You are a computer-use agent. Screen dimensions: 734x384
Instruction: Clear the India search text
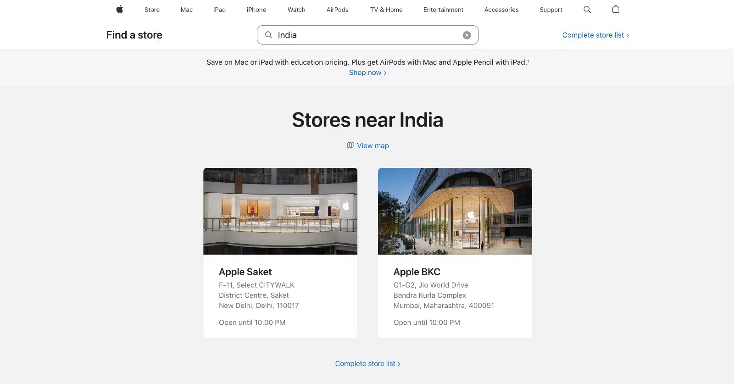tap(467, 35)
